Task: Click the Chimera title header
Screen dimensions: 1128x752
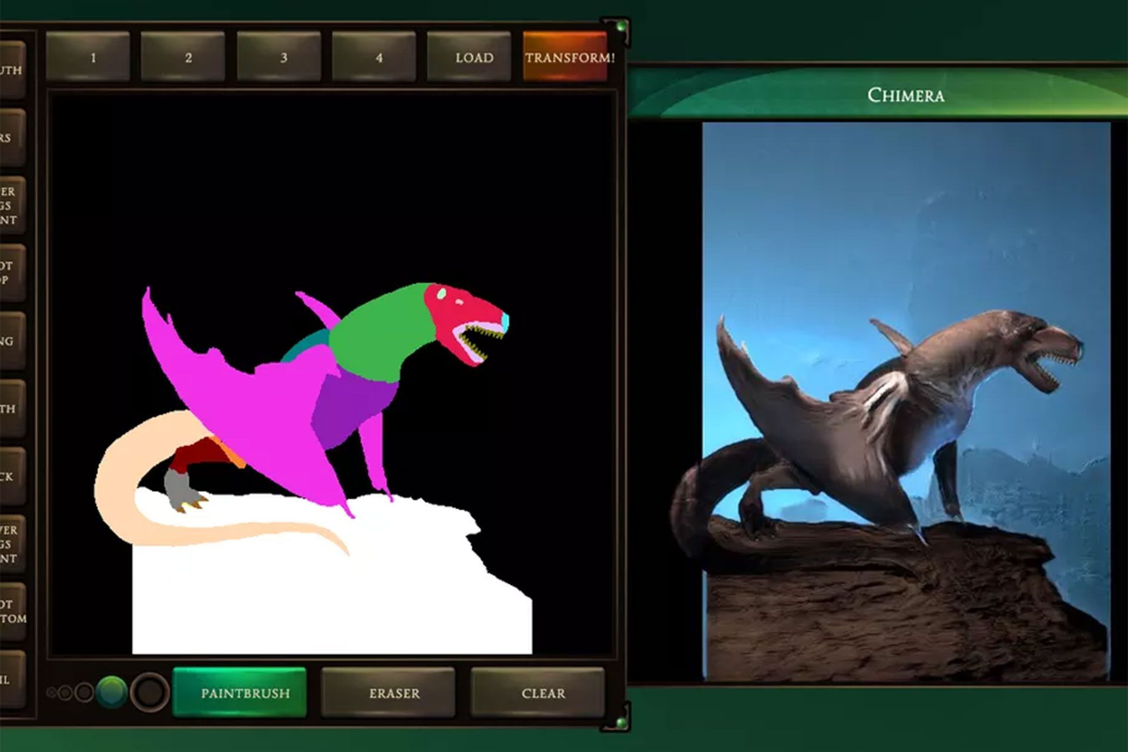Action: [x=906, y=95]
